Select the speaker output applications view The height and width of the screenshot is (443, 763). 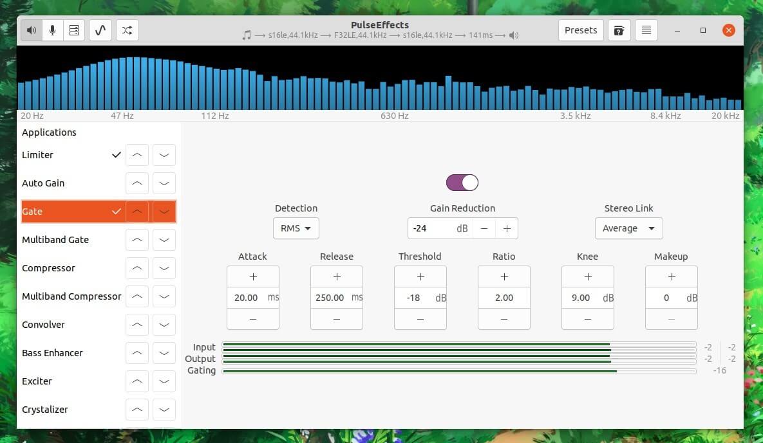click(31, 30)
